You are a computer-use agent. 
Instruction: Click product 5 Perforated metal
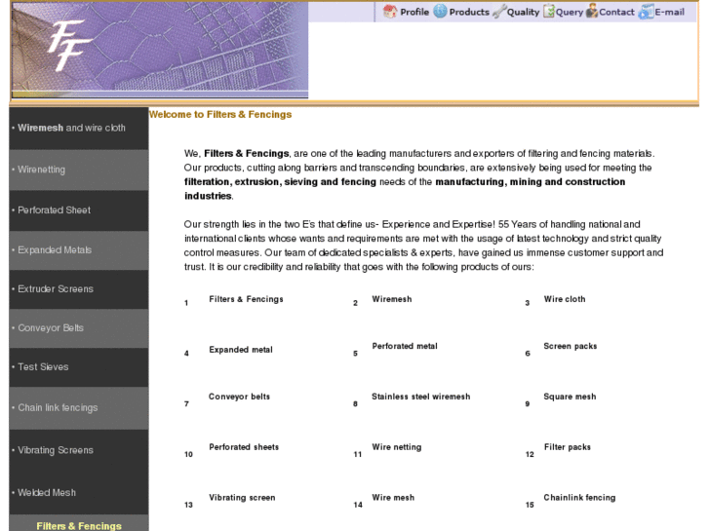click(x=405, y=346)
